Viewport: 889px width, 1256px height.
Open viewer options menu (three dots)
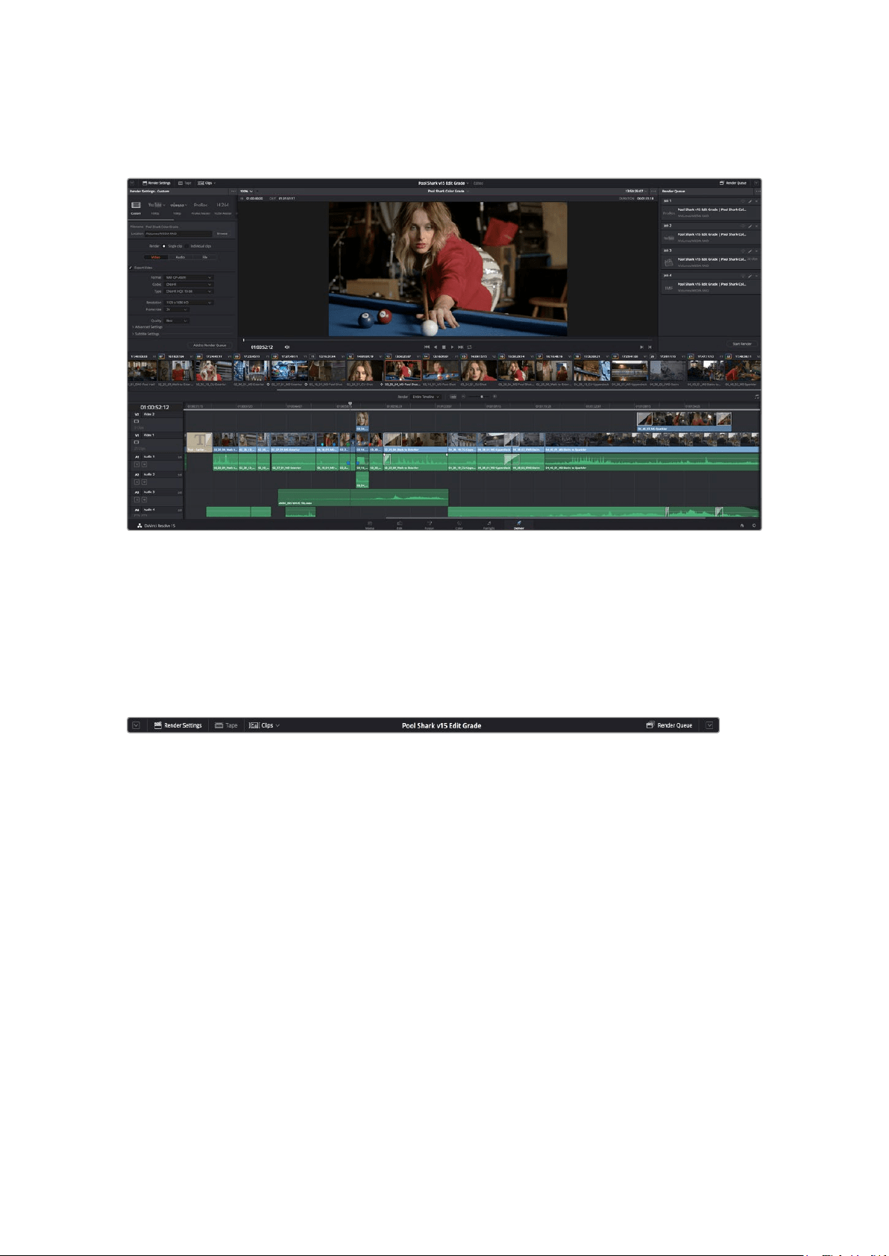click(653, 192)
